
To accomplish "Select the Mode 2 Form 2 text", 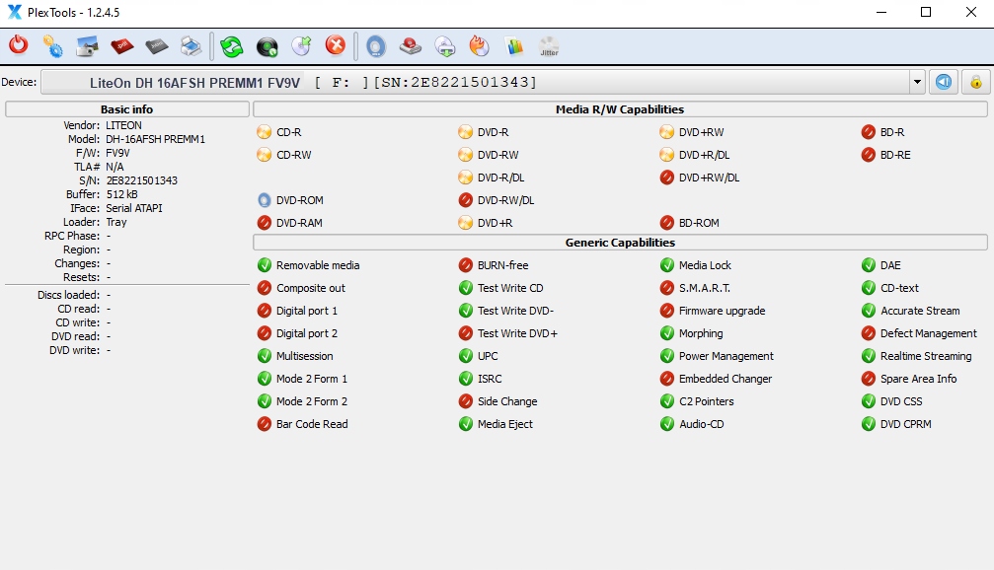I will (x=312, y=401).
